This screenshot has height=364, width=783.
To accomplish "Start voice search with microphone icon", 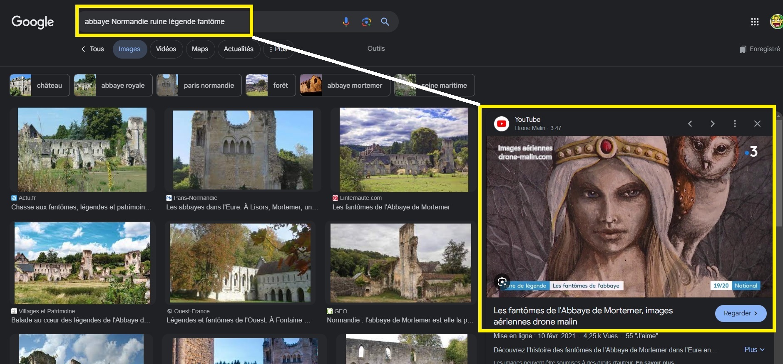I will point(346,22).
